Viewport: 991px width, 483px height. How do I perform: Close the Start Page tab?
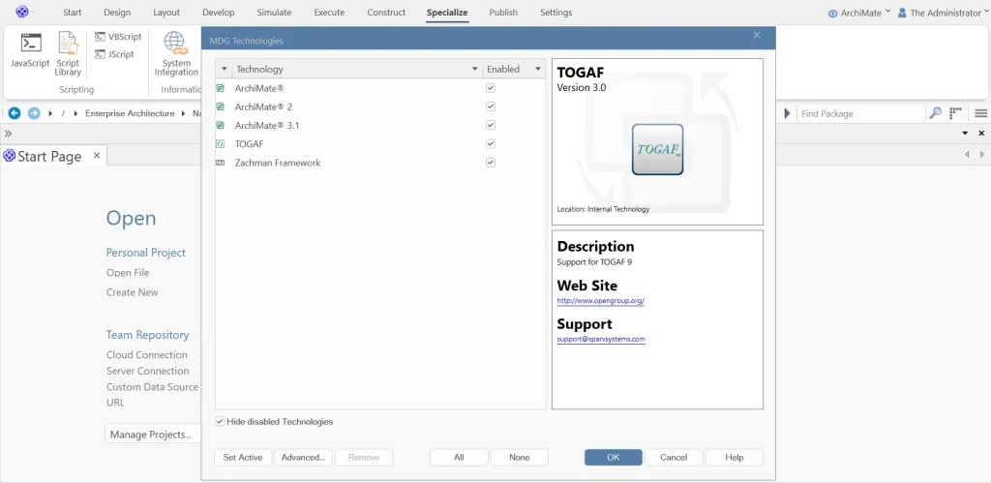point(97,156)
